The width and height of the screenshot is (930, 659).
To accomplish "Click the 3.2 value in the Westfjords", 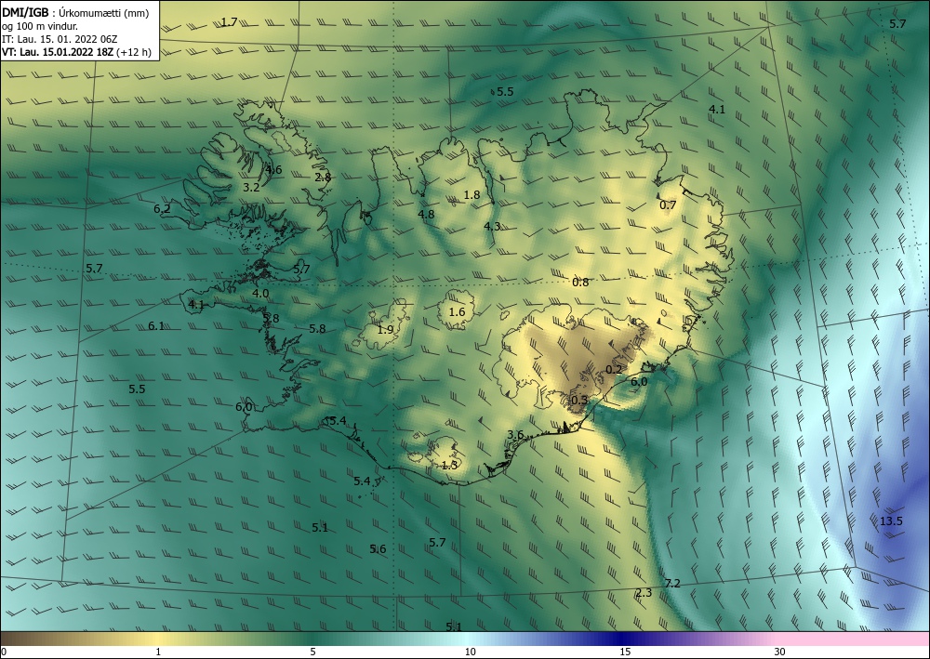I will coord(251,187).
